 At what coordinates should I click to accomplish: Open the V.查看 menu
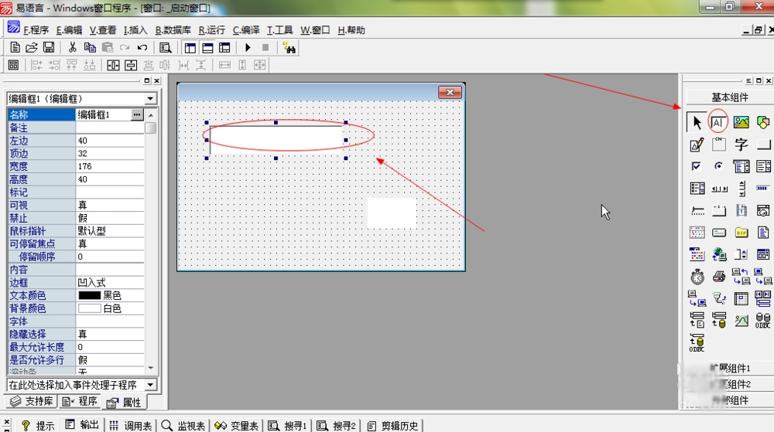point(103,30)
